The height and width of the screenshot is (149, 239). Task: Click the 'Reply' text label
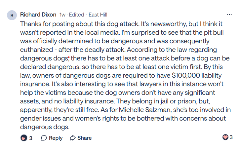pyautogui.click(x=56, y=138)
